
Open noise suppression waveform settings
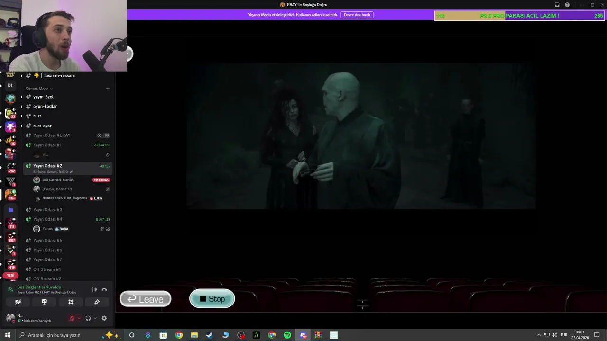pos(94,289)
